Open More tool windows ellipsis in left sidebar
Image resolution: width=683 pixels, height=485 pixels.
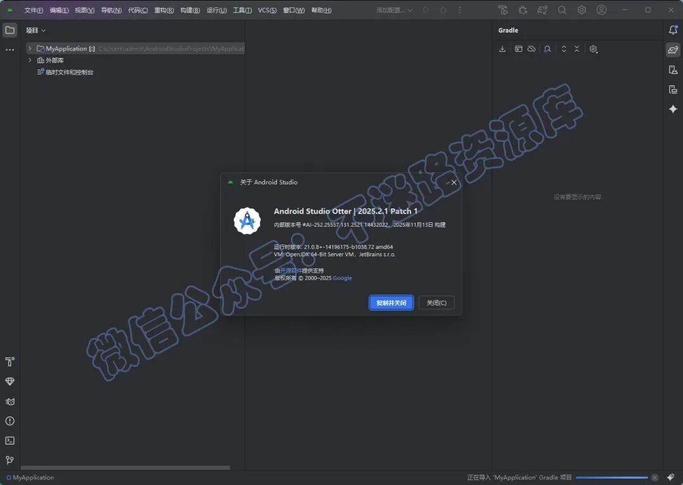(9, 50)
